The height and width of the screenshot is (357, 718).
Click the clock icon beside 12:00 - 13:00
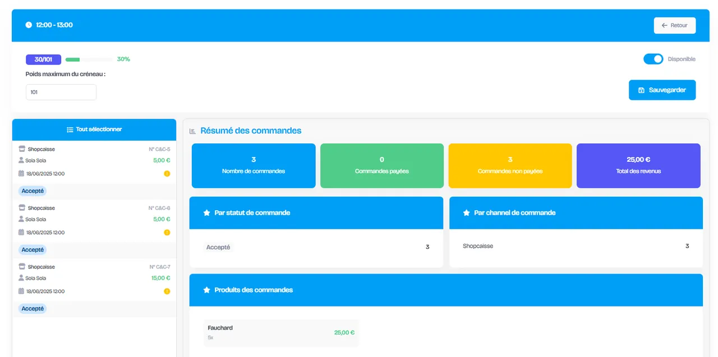pyautogui.click(x=29, y=25)
